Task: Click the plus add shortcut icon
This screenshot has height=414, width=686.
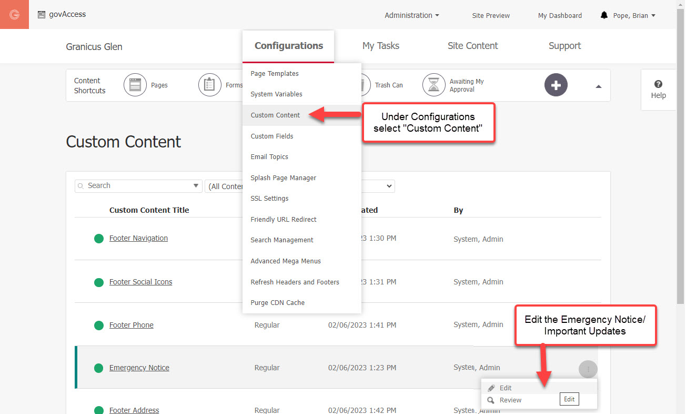Action: [556, 85]
